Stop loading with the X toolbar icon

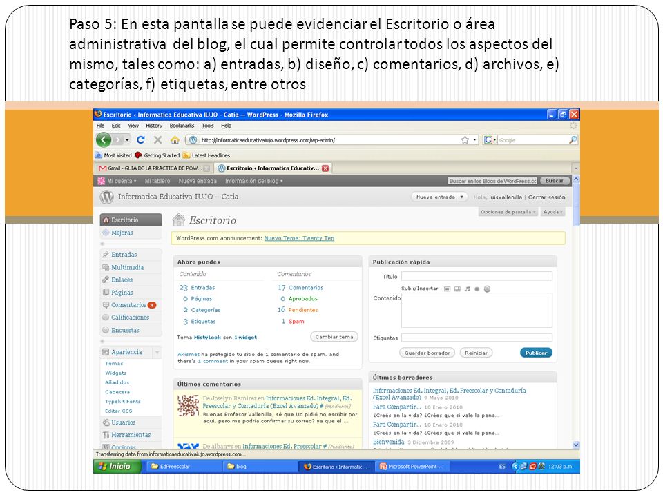[x=157, y=139]
